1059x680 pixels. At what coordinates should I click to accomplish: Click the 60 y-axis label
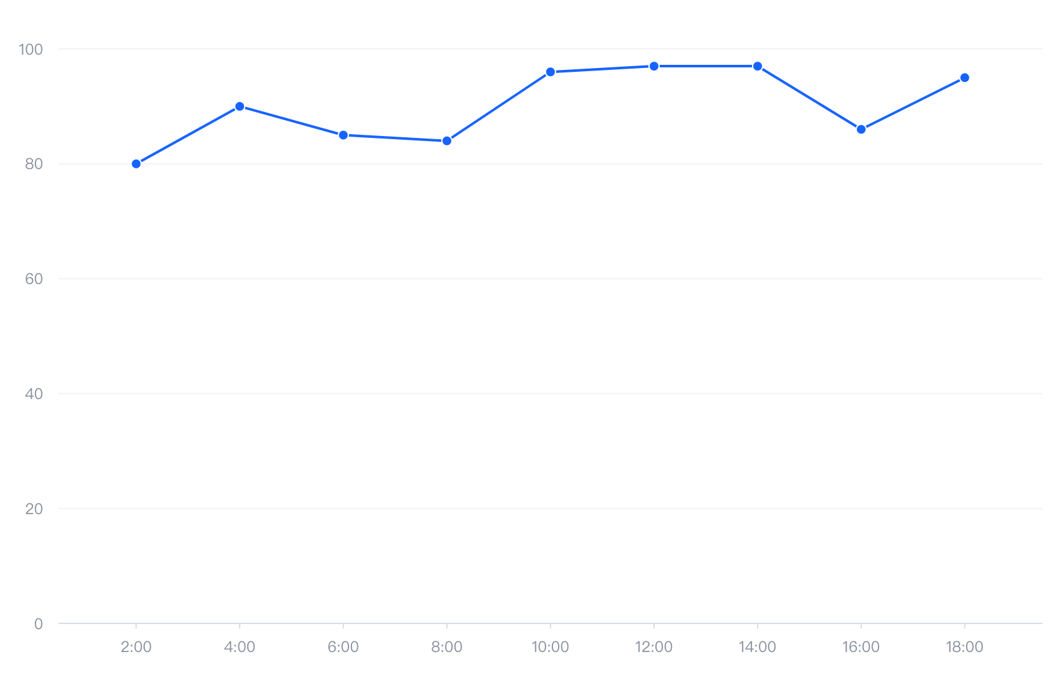[x=34, y=279]
